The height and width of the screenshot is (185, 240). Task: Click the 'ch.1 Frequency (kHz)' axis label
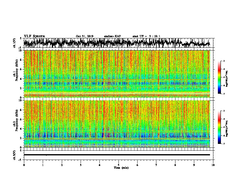tap(16, 70)
